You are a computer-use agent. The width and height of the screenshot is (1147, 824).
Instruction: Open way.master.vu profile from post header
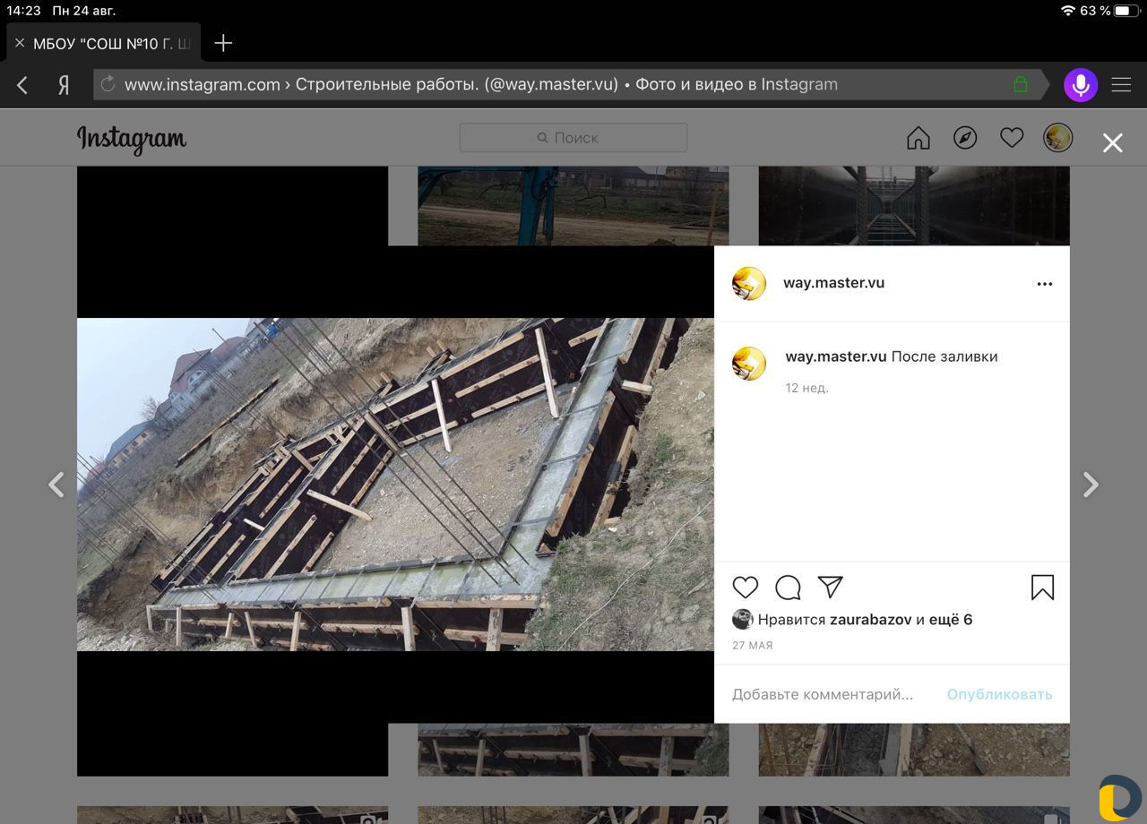coord(833,283)
